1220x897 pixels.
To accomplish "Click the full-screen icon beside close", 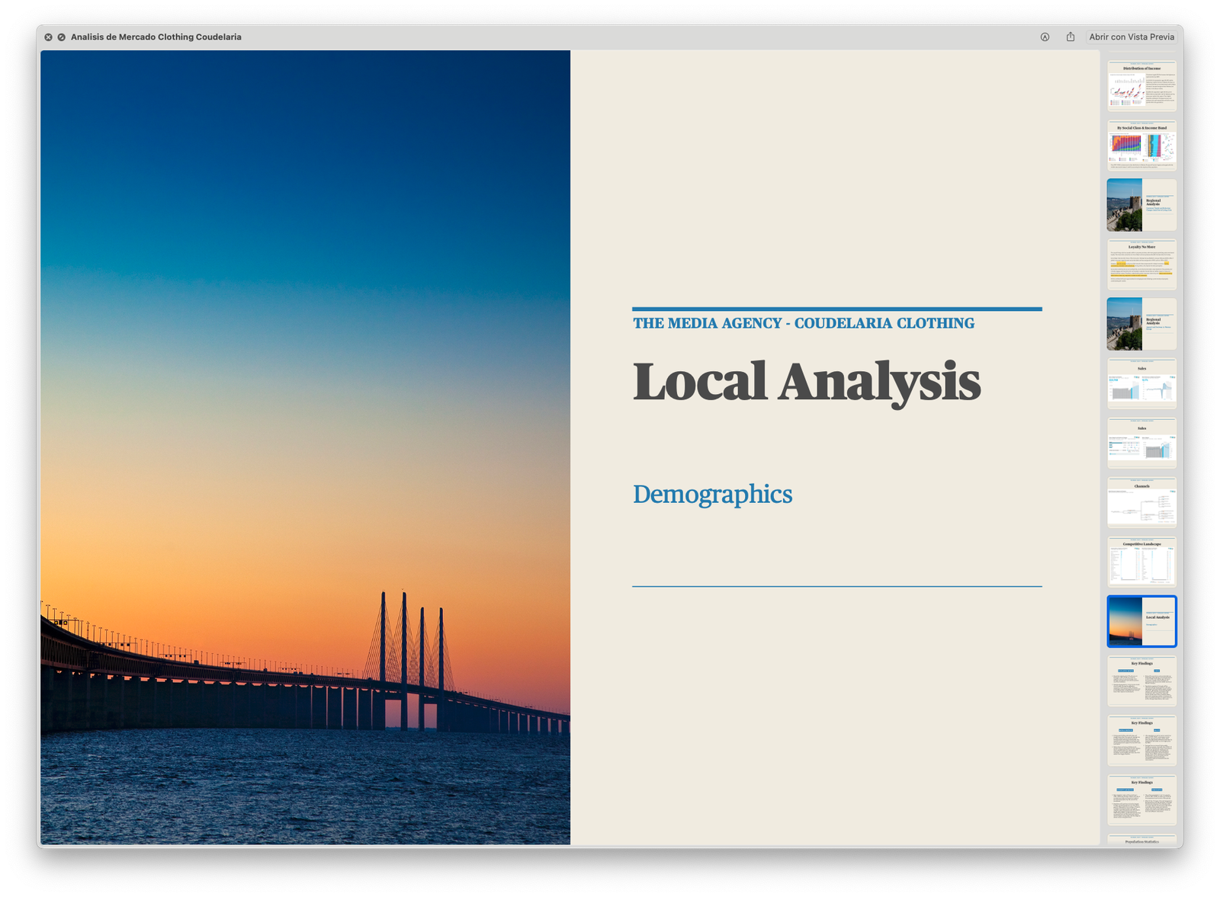I will click(61, 37).
